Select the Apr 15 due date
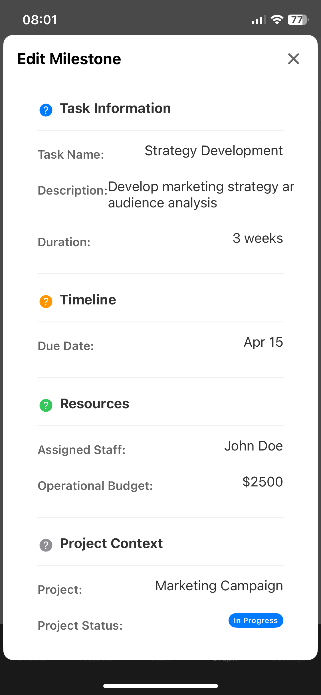 tap(263, 342)
